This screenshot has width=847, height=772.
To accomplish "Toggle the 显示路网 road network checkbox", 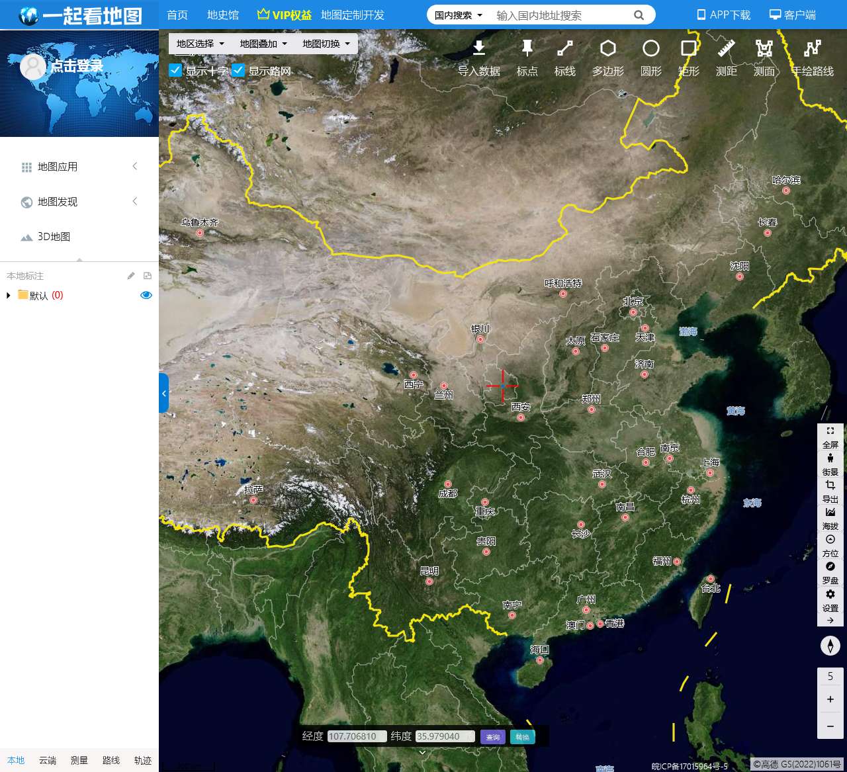I will coord(238,70).
